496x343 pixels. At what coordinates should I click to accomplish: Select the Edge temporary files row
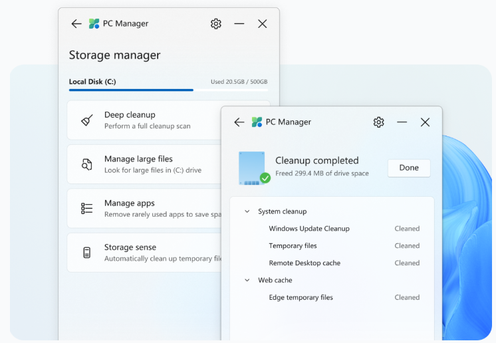pyautogui.click(x=344, y=298)
